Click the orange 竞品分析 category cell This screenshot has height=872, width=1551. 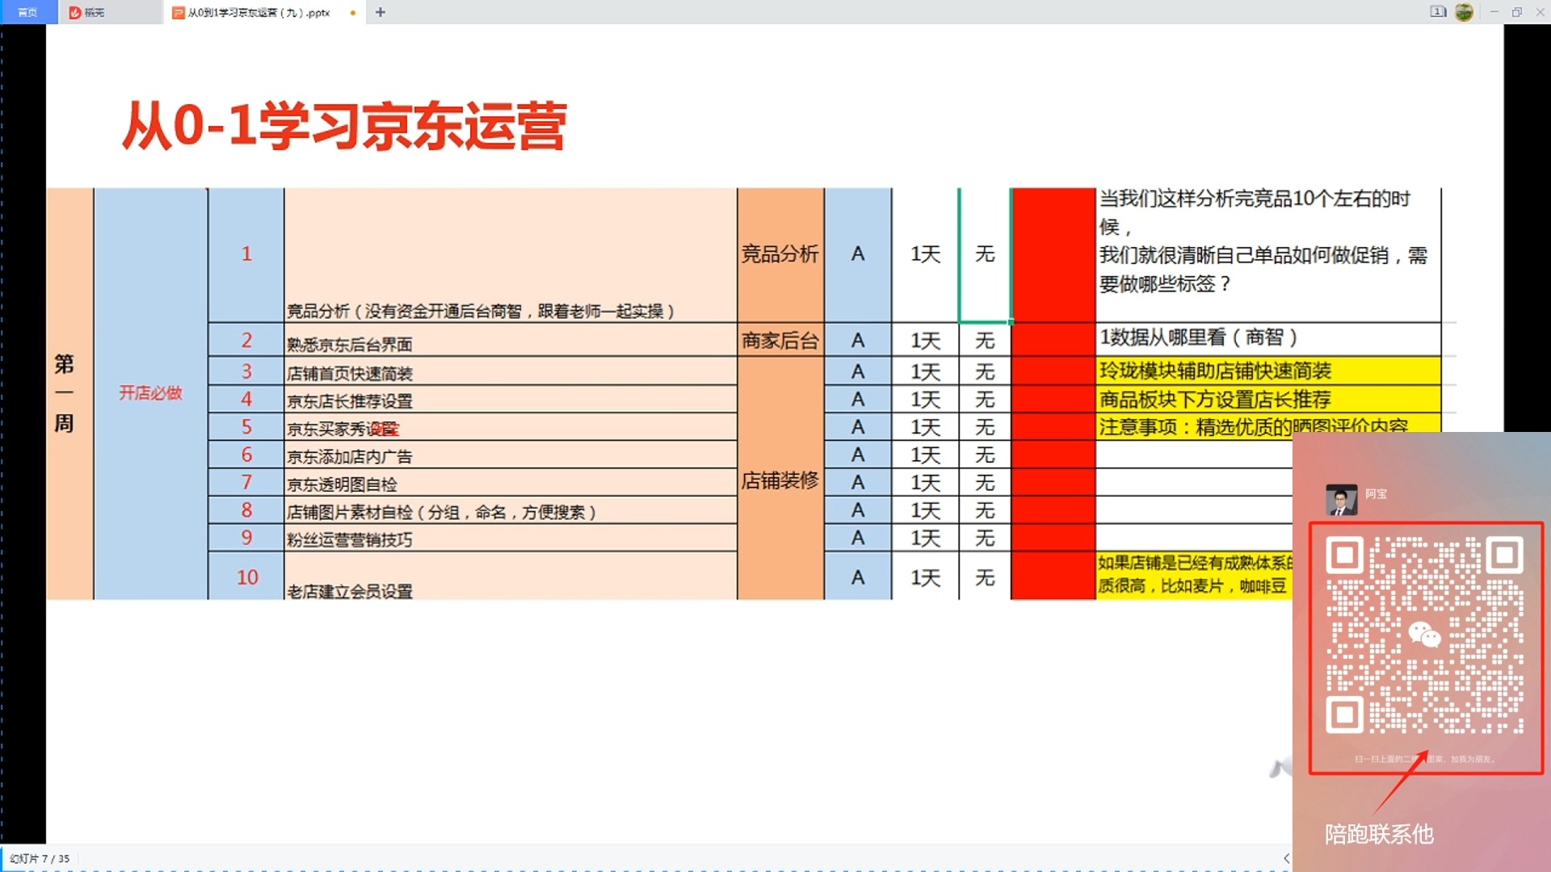pyautogui.click(x=780, y=255)
